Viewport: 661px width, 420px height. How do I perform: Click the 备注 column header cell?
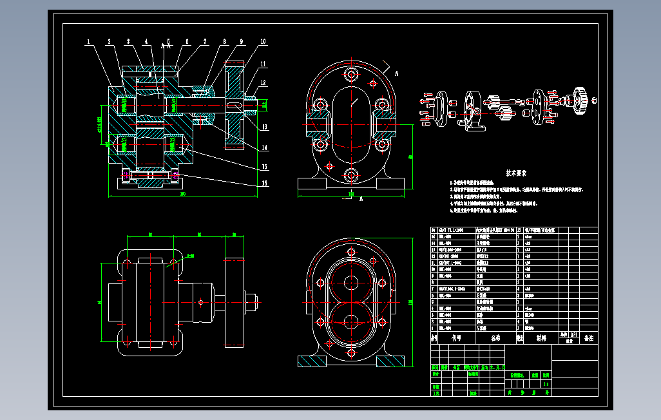(x=589, y=338)
